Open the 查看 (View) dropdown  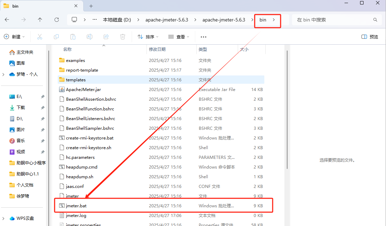pos(179,37)
